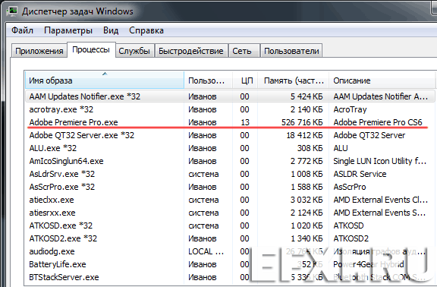Click the AMD External Events Cl... description

tap(380, 200)
